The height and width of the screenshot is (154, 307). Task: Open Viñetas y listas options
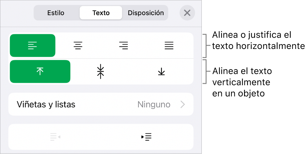click(101, 104)
